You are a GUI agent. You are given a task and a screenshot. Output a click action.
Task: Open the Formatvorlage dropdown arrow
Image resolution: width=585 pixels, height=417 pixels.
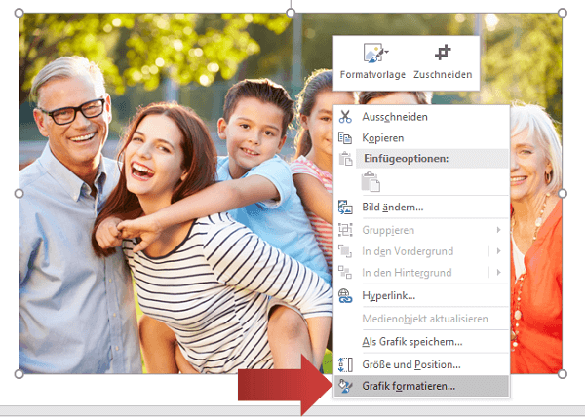(x=386, y=52)
